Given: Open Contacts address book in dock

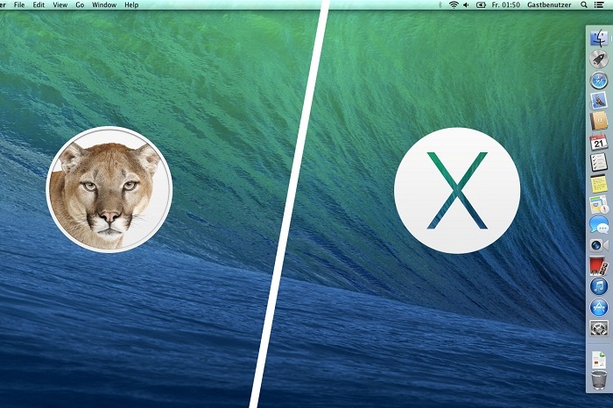Looking at the screenshot, I should pos(599,122).
